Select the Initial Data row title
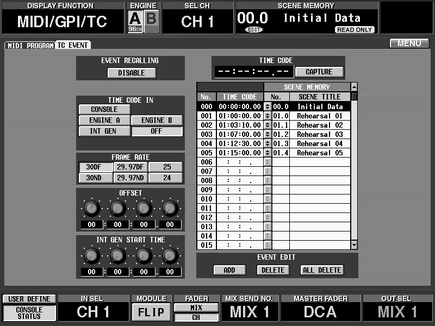This screenshot has width=435, height=326. [320, 106]
